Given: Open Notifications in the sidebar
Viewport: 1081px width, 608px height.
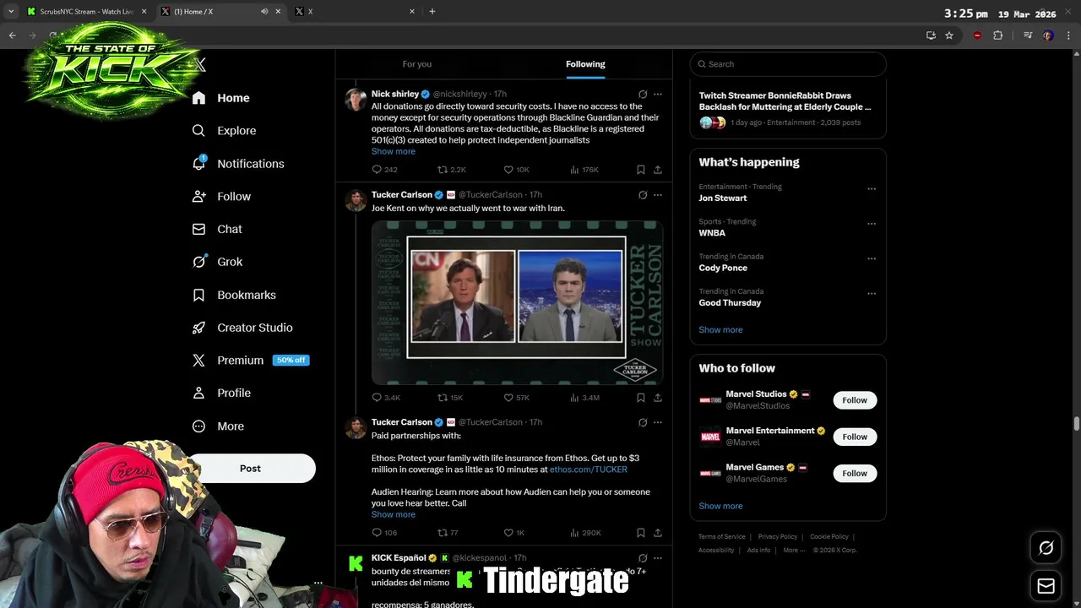Looking at the screenshot, I should point(238,164).
